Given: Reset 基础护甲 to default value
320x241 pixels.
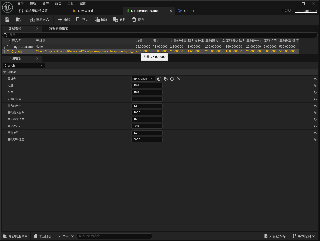Looking at the screenshot, I should pos(315,133).
